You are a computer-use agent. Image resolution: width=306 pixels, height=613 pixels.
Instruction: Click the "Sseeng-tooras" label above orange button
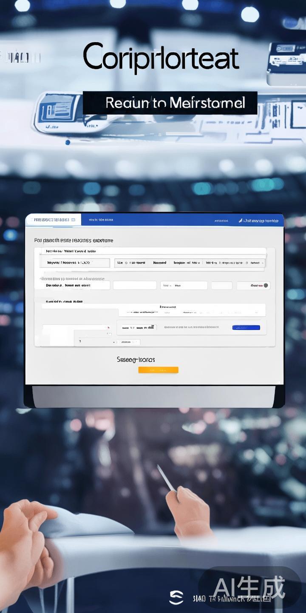click(136, 360)
